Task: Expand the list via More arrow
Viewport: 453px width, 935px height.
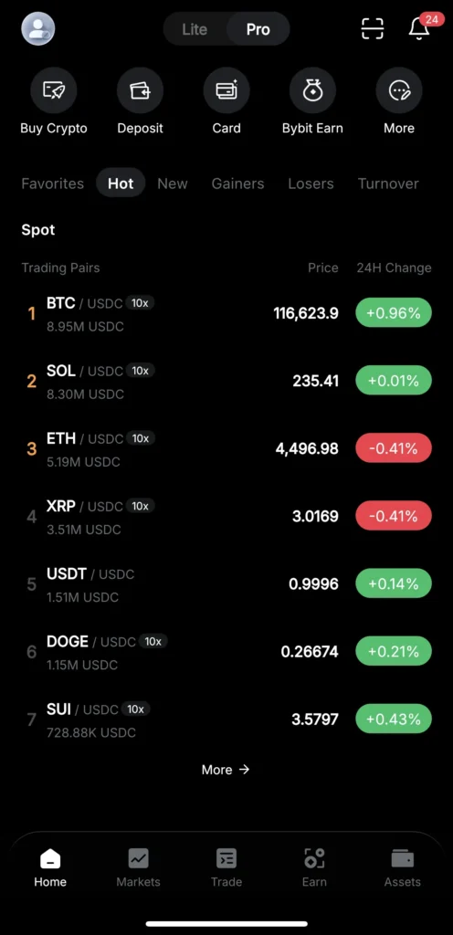Action: [226, 769]
